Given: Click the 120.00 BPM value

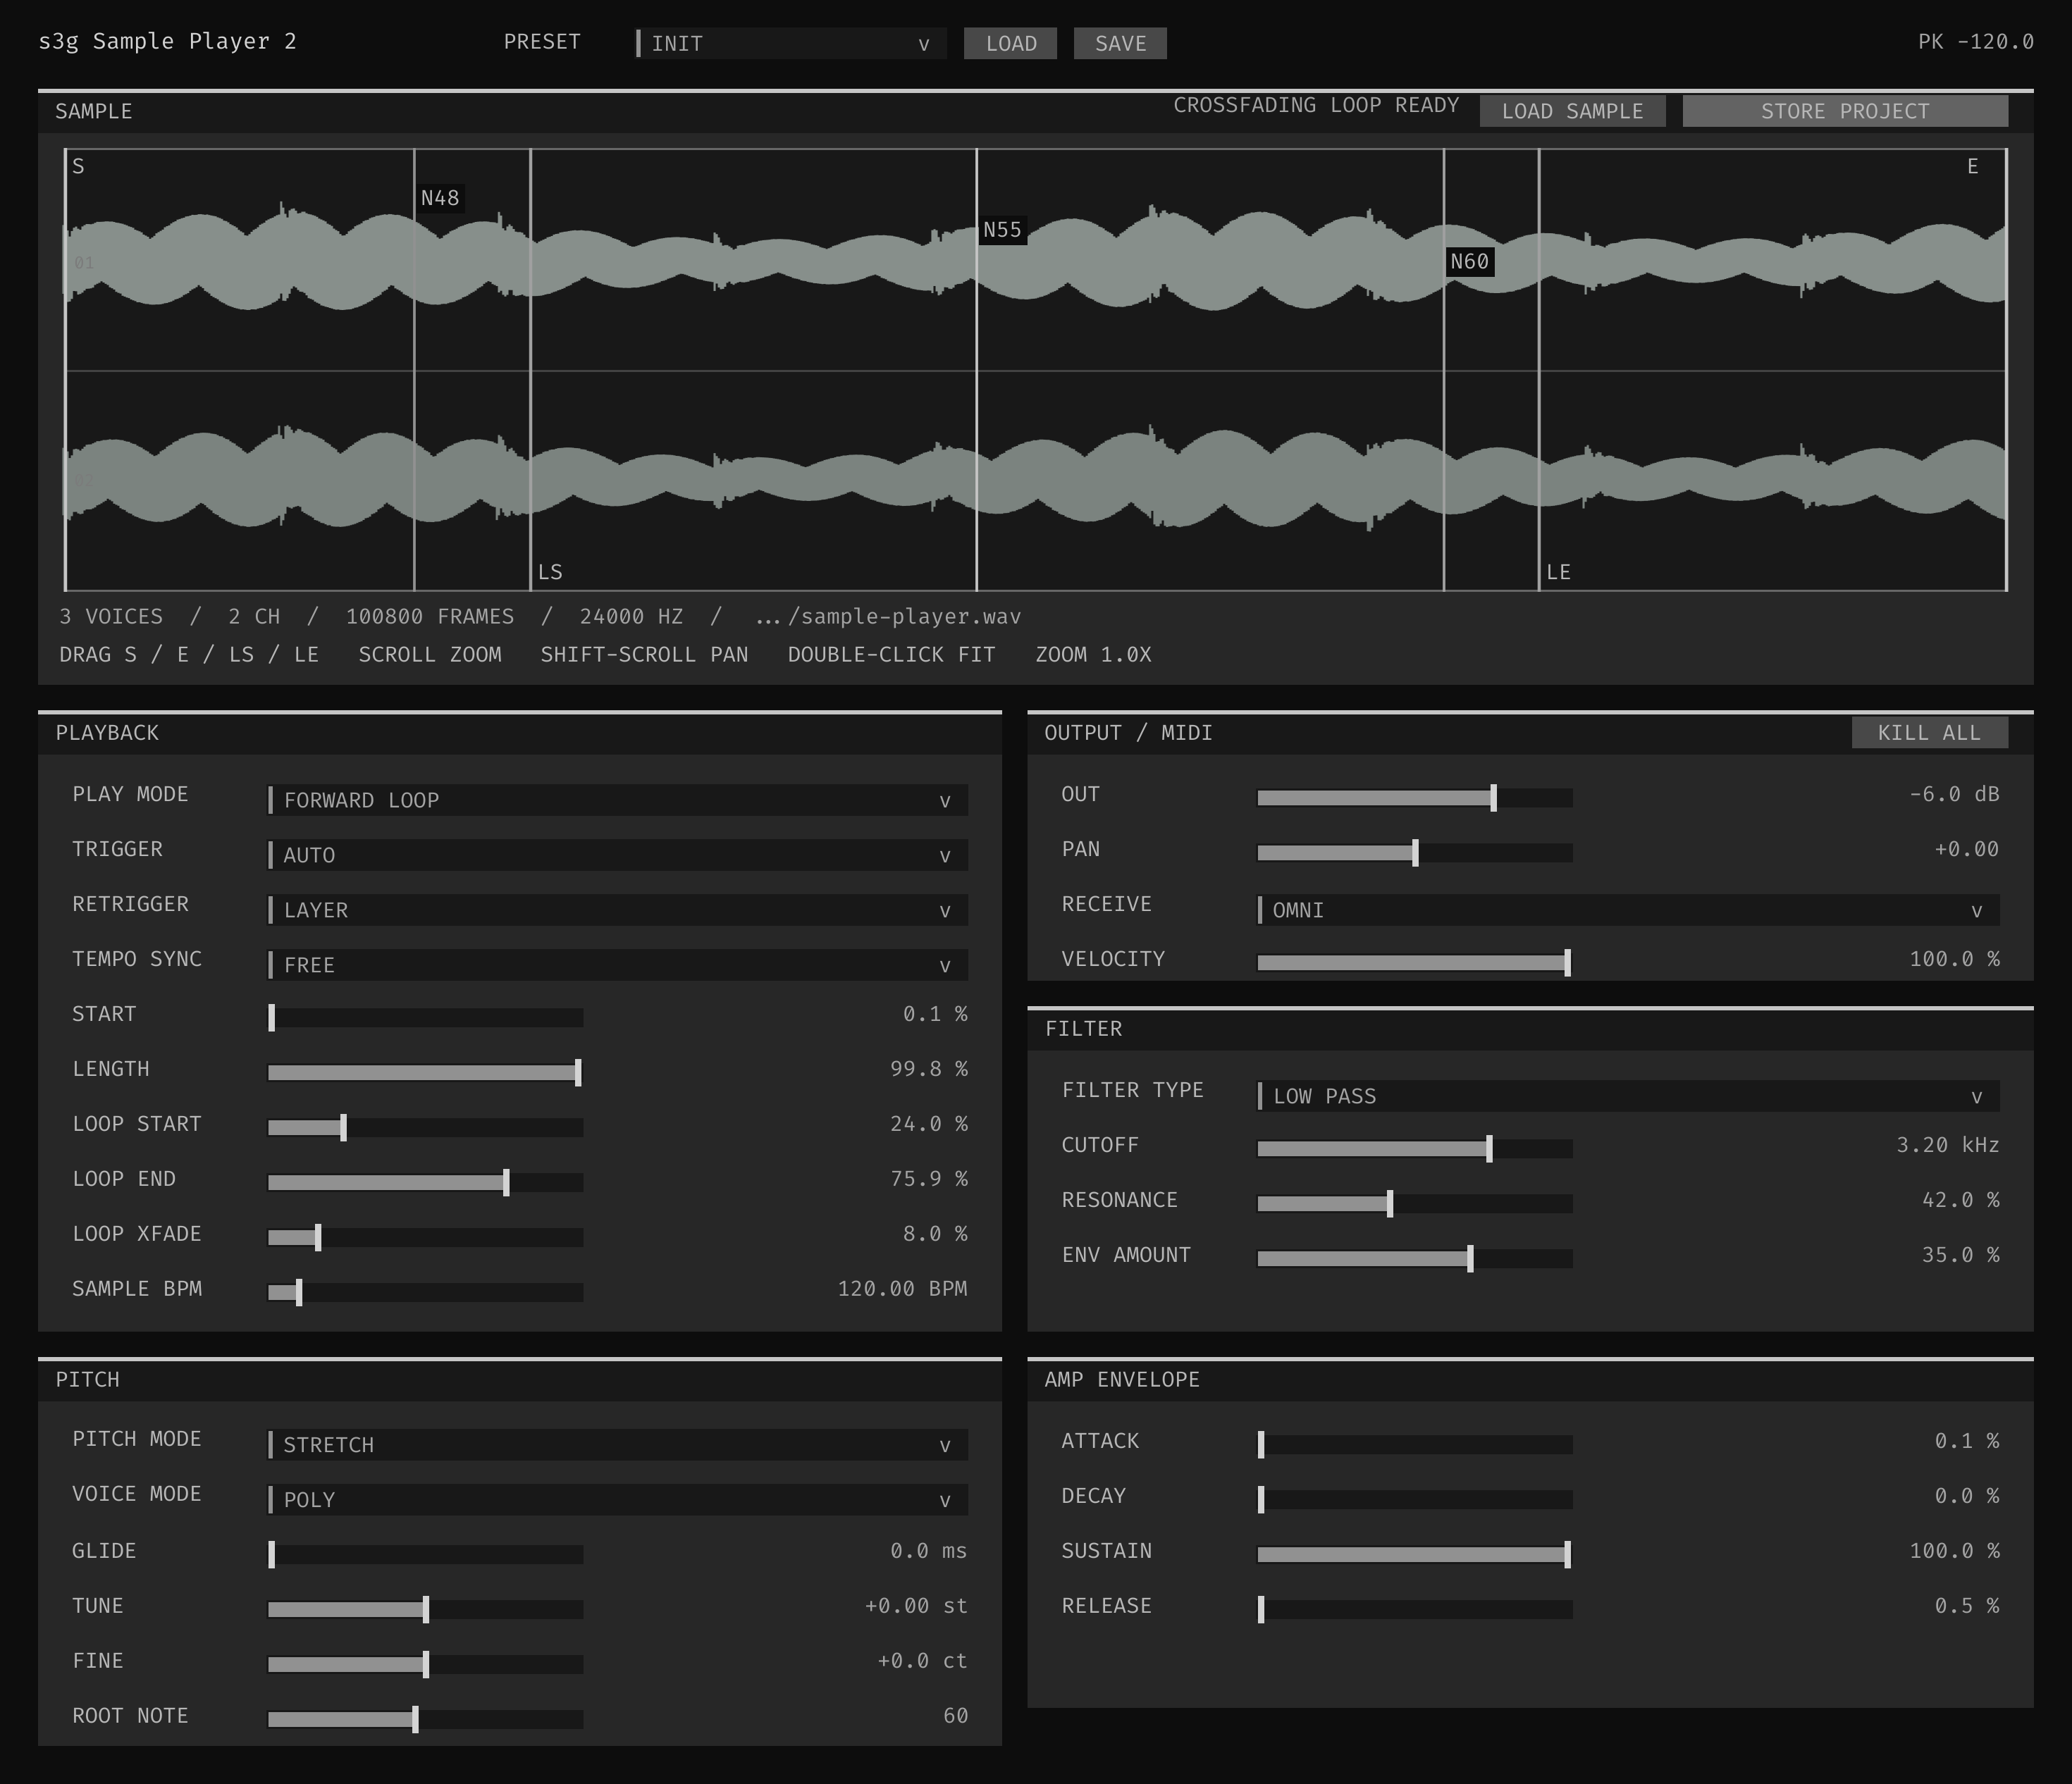Looking at the screenshot, I should (902, 1289).
